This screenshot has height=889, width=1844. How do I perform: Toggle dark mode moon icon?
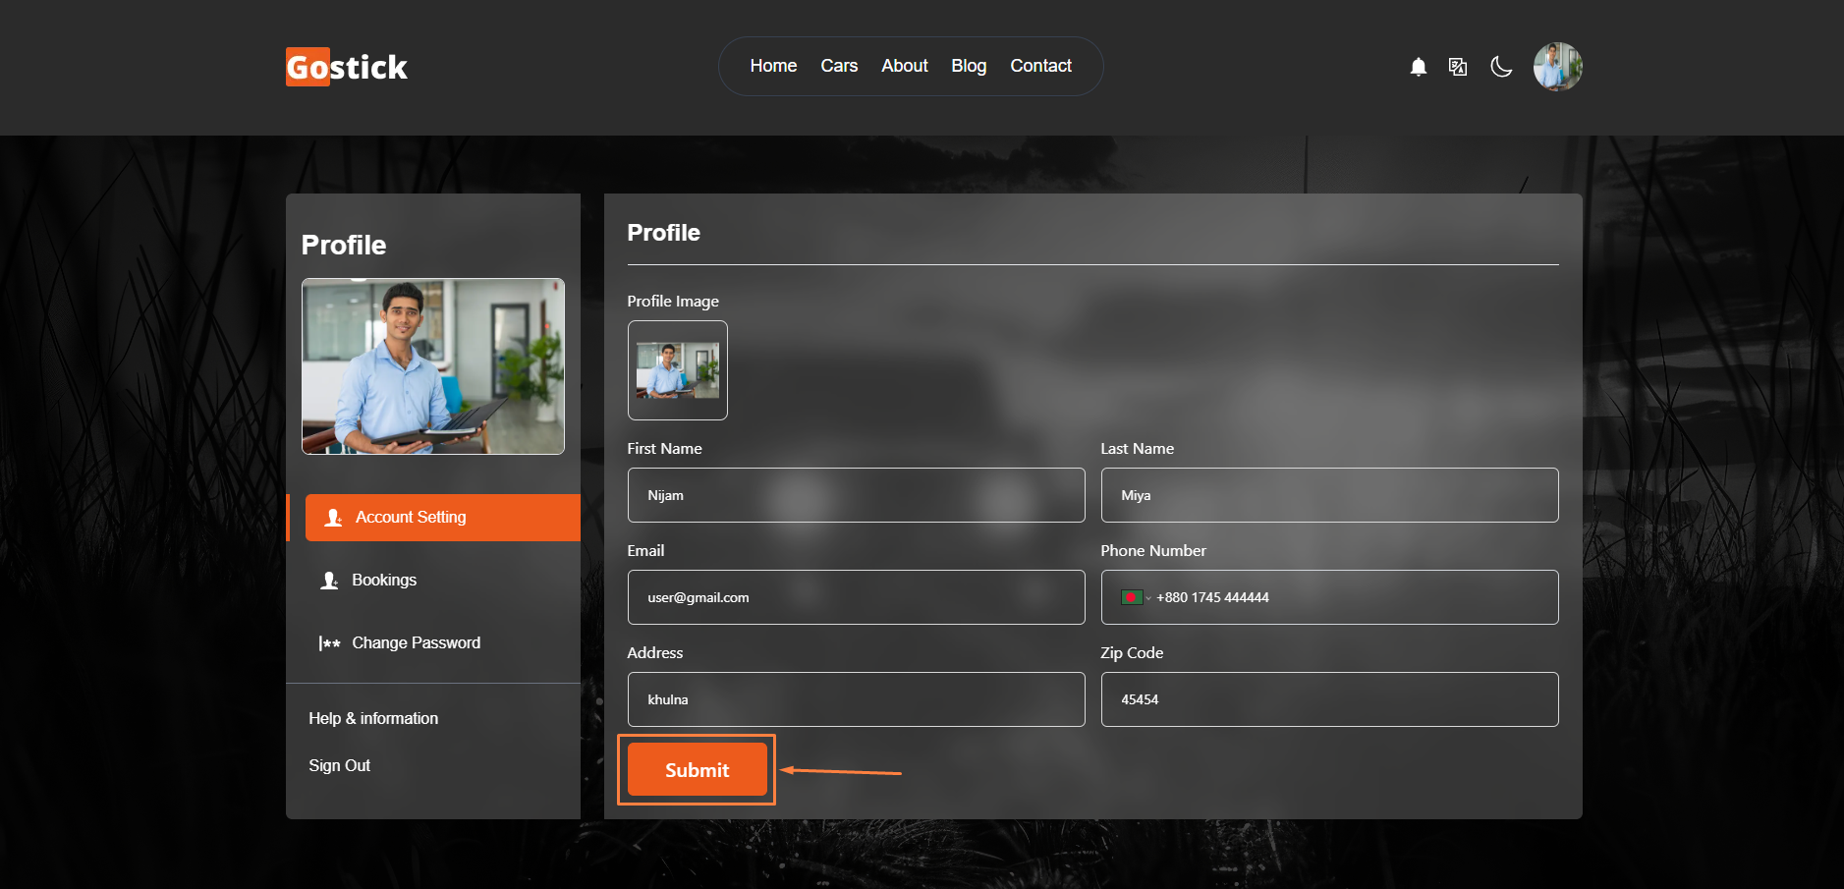(x=1500, y=67)
